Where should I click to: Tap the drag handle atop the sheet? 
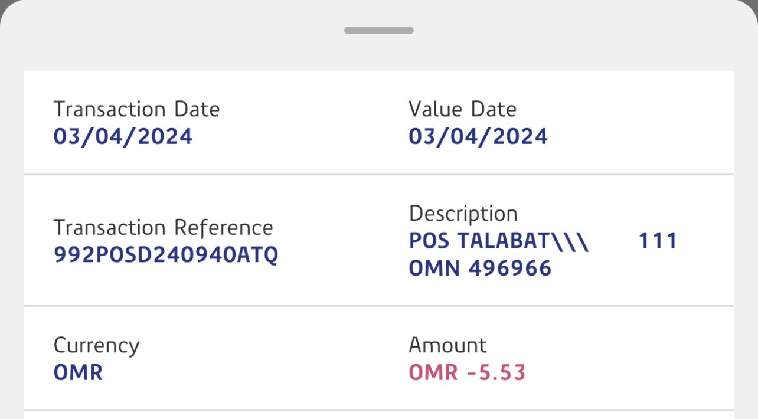[379, 31]
